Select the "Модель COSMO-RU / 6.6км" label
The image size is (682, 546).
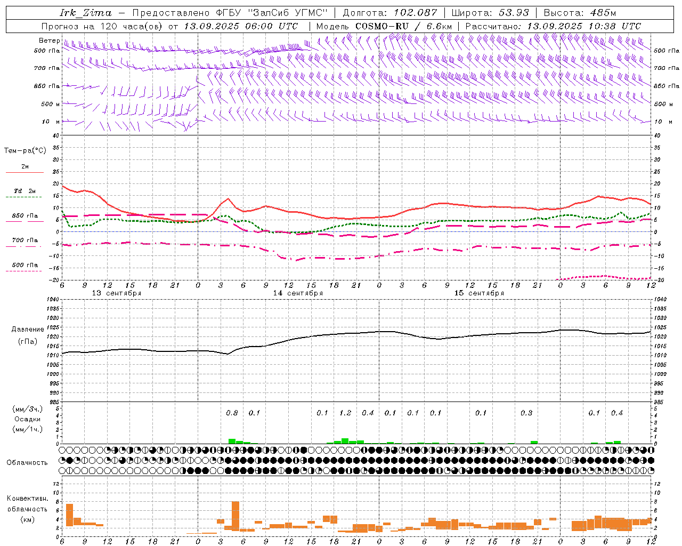pos(384,26)
